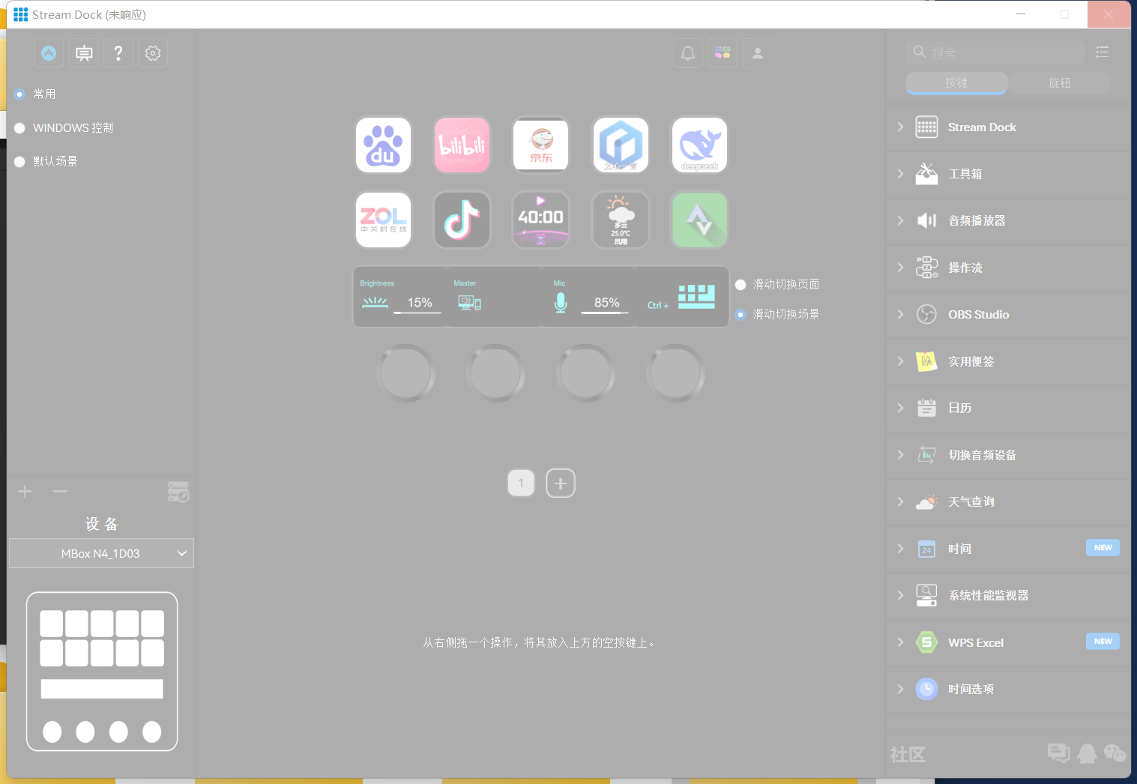
Task: Choose 滑动切换页面 option
Action: 741,285
